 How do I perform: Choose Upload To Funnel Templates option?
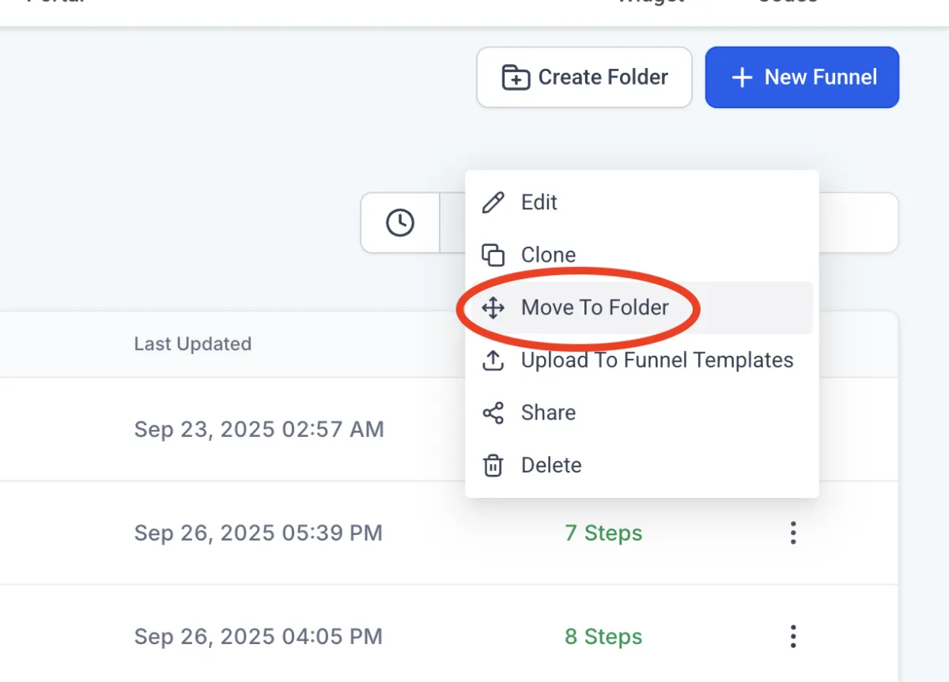(x=656, y=360)
